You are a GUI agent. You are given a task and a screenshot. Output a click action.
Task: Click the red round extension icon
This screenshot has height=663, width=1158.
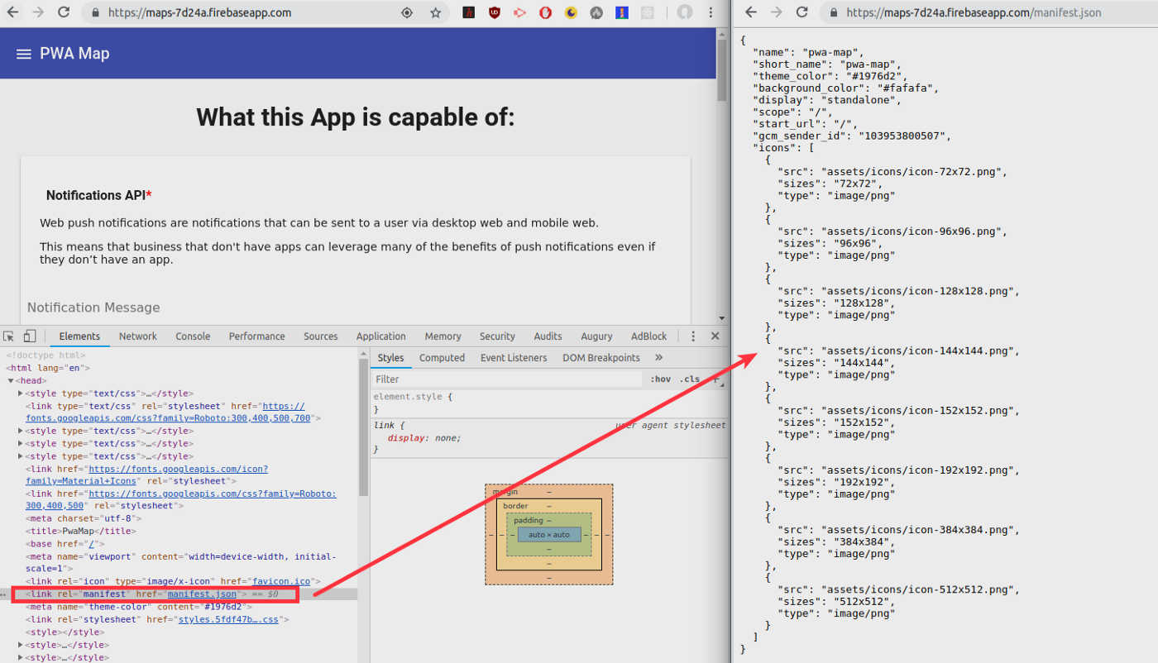[545, 13]
